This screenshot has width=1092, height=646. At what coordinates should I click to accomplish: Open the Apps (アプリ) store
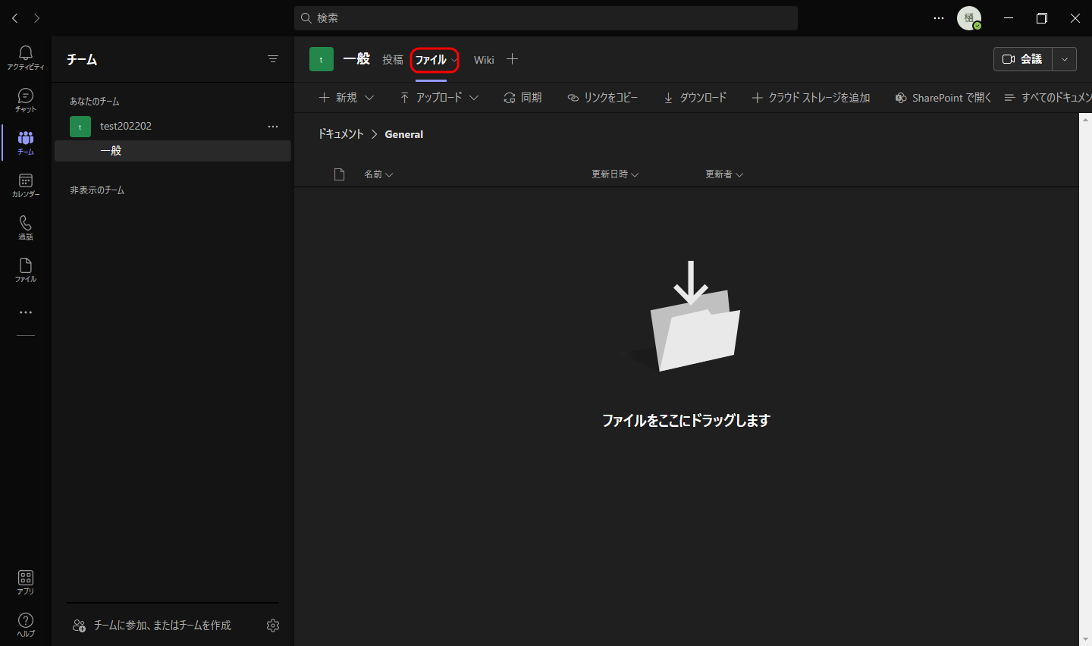(x=26, y=582)
